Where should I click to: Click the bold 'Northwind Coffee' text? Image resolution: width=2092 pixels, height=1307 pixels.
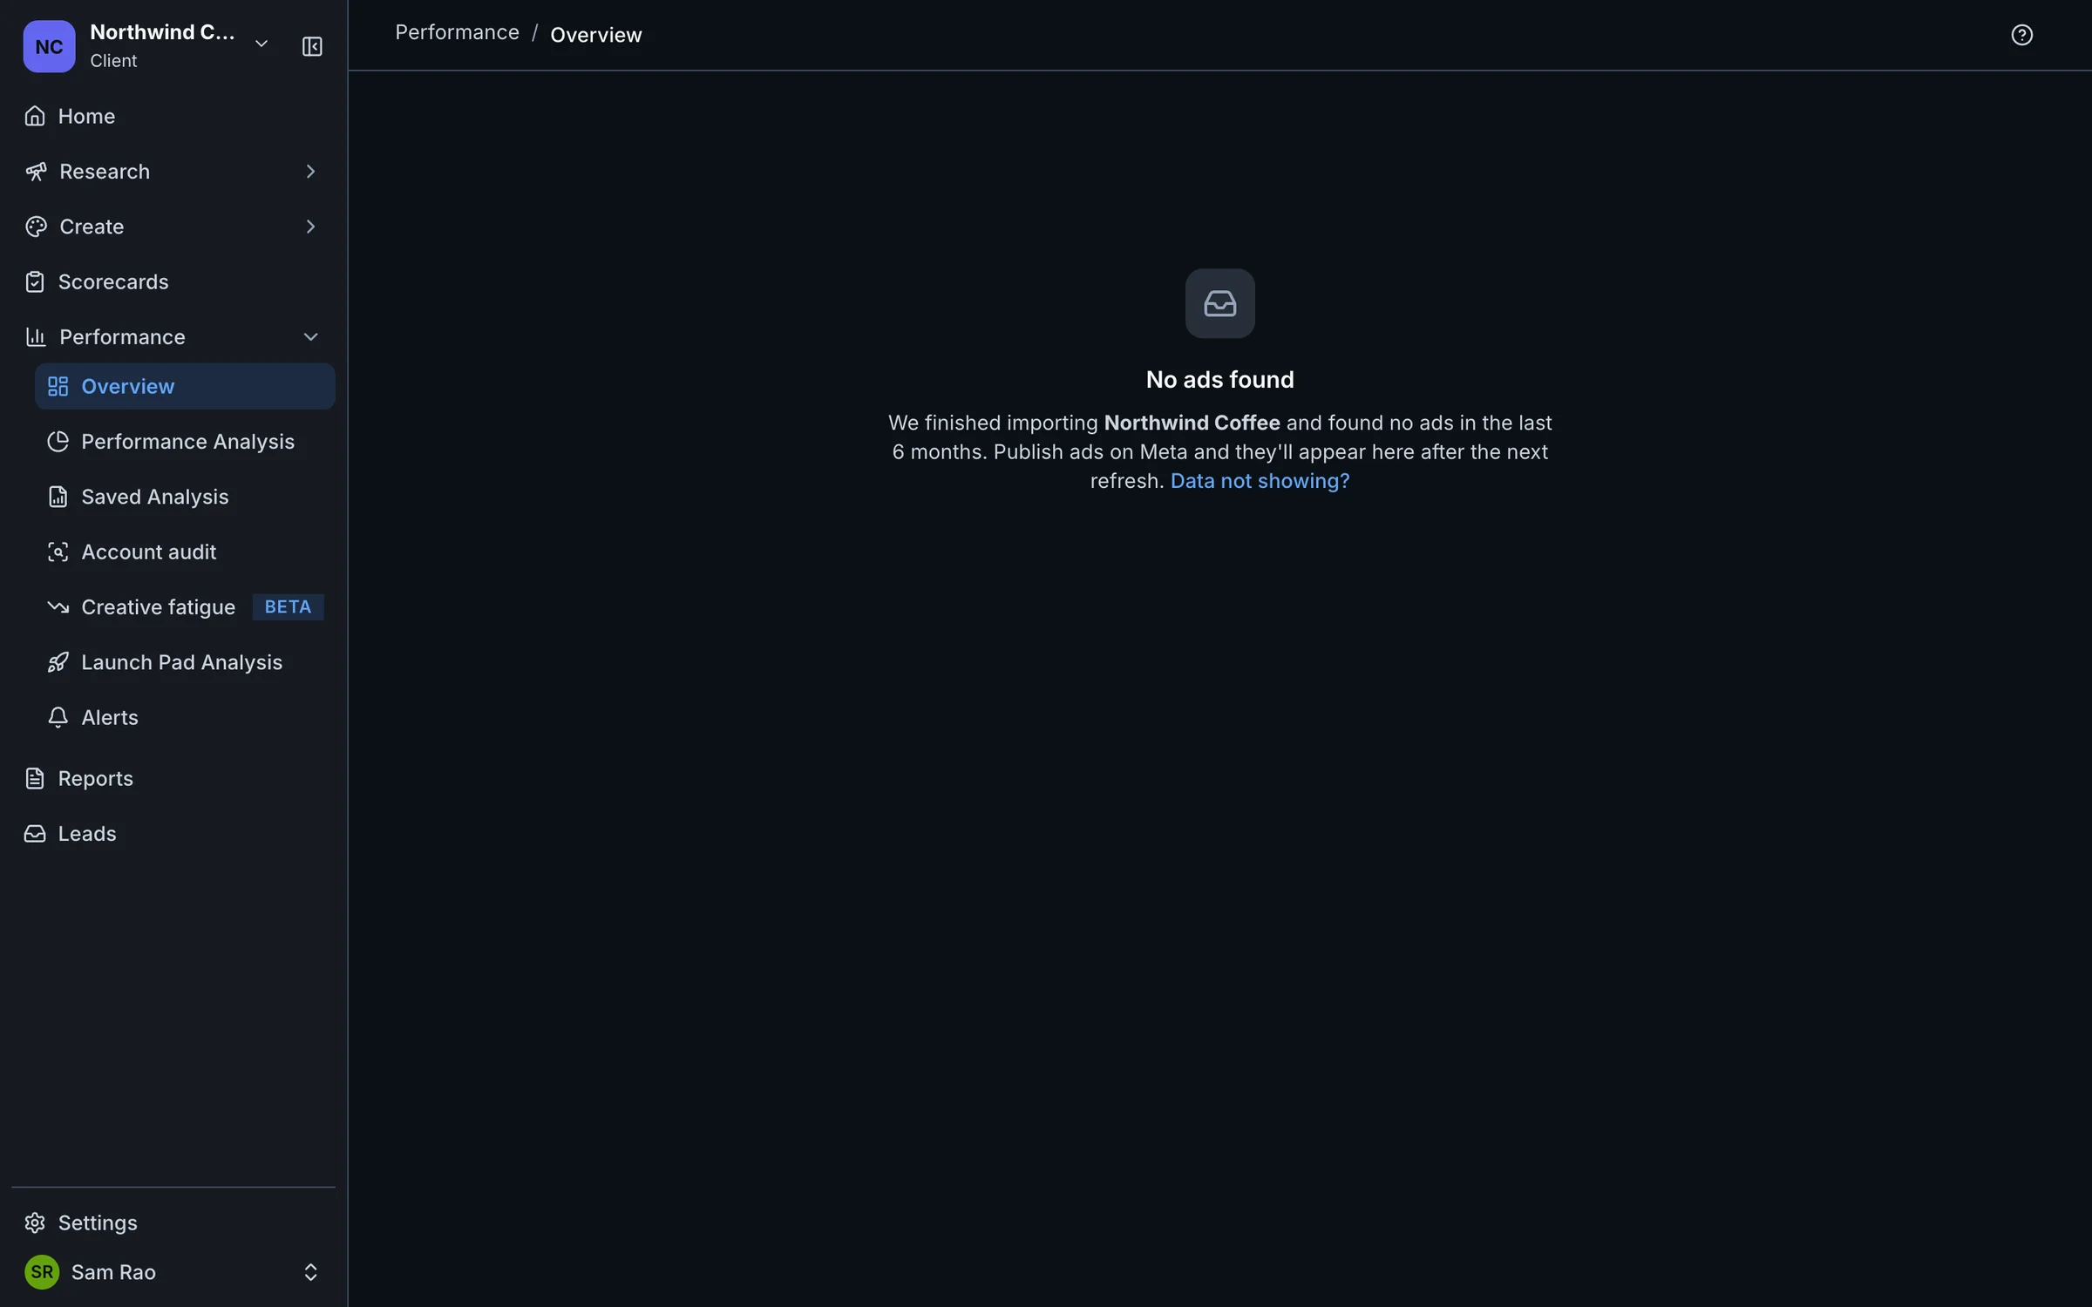(x=1192, y=423)
